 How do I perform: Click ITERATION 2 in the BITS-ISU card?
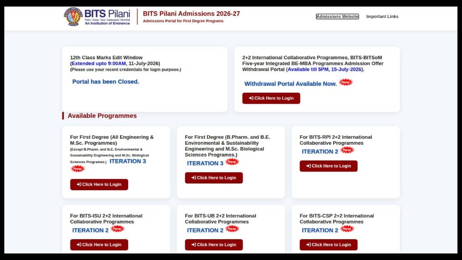(x=90, y=230)
